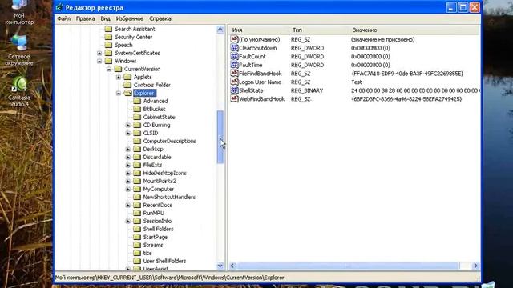Select the ComputerDescriptions folder icon
This screenshot has width=513, height=288.
click(137, 141)
